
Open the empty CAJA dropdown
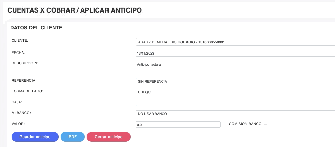tap(235, 103)
